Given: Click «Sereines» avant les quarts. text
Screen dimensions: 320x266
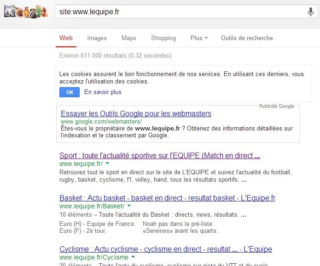Looking at the screenshot, I should click(x=180, y=231).
